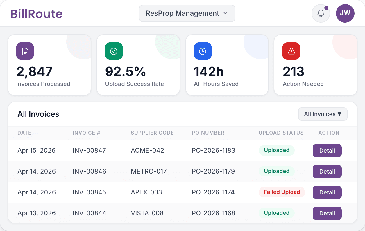This screenshot has height=231, width=365.
Task: Select the blue AP Hours Saved clock icon
Action: coord(203,51)
